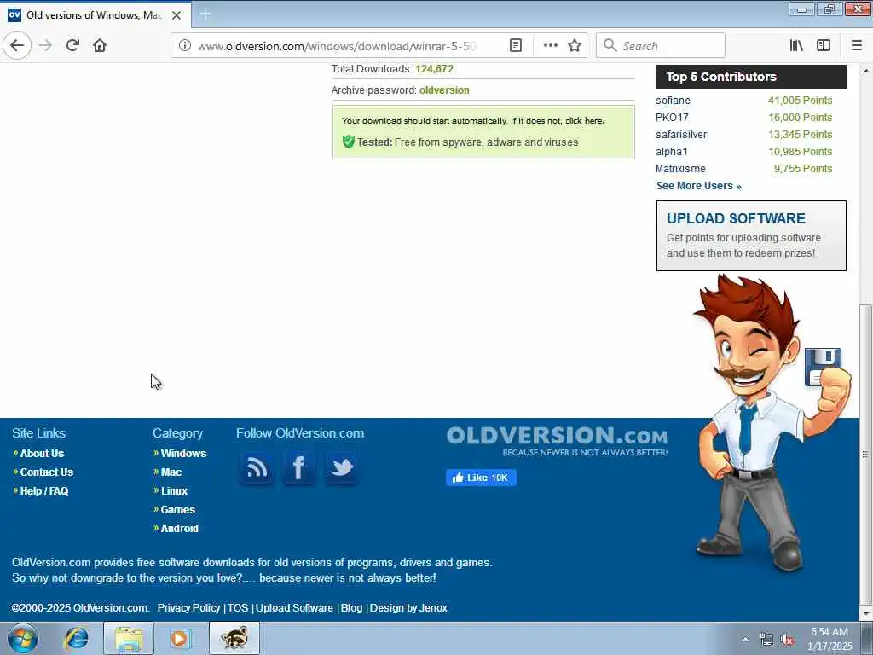The image size is (873, 655).
Task: Click the 41,005 Points value
Action: (800, 101)
